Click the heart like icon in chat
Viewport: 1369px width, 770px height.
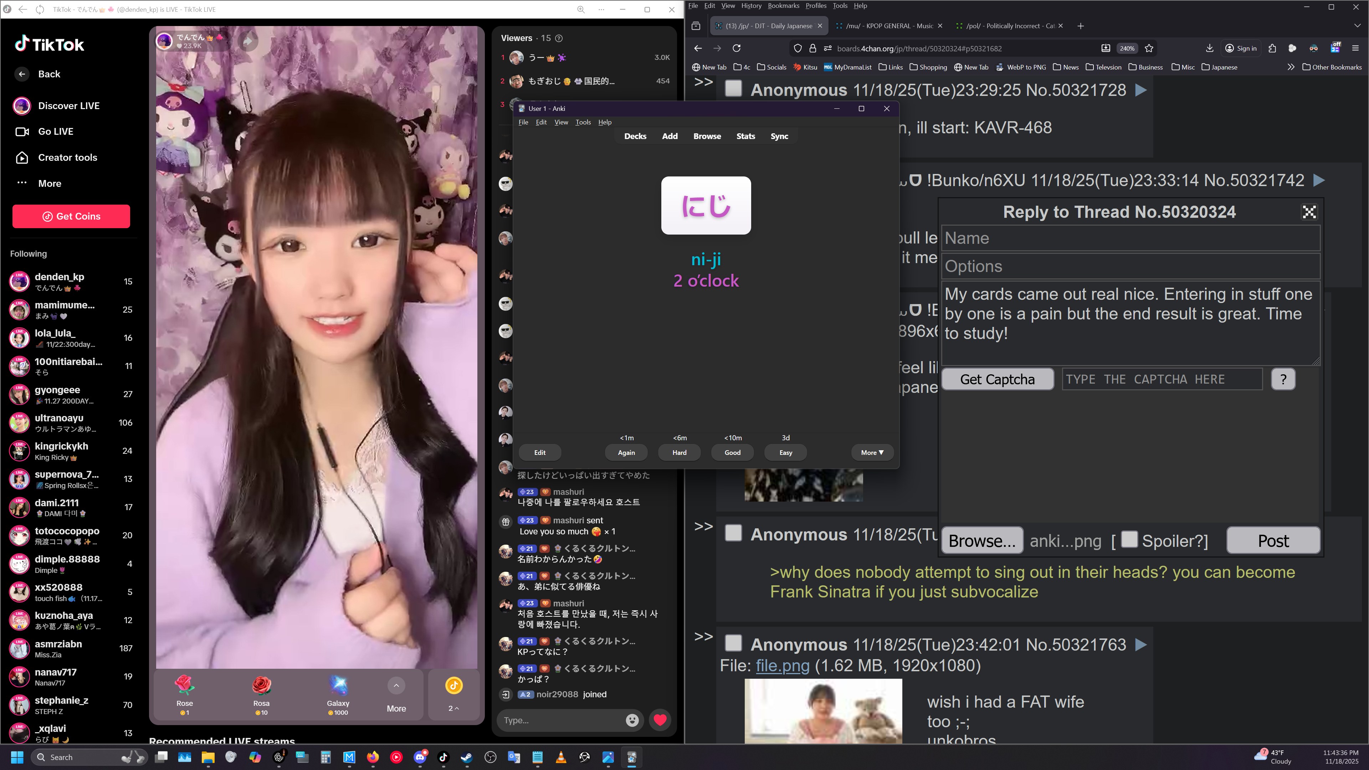pyautogui.click(x=660, y=720)
